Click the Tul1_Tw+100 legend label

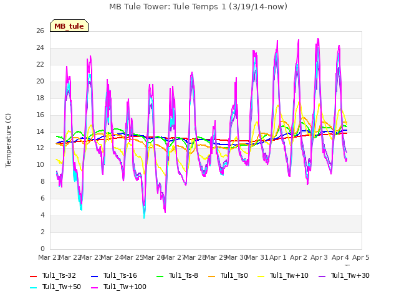tap(125, 287)
